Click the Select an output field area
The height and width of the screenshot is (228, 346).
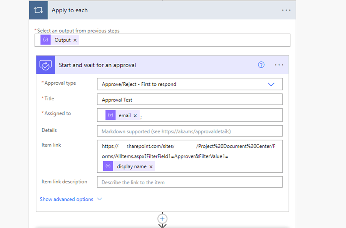(162, 40)
